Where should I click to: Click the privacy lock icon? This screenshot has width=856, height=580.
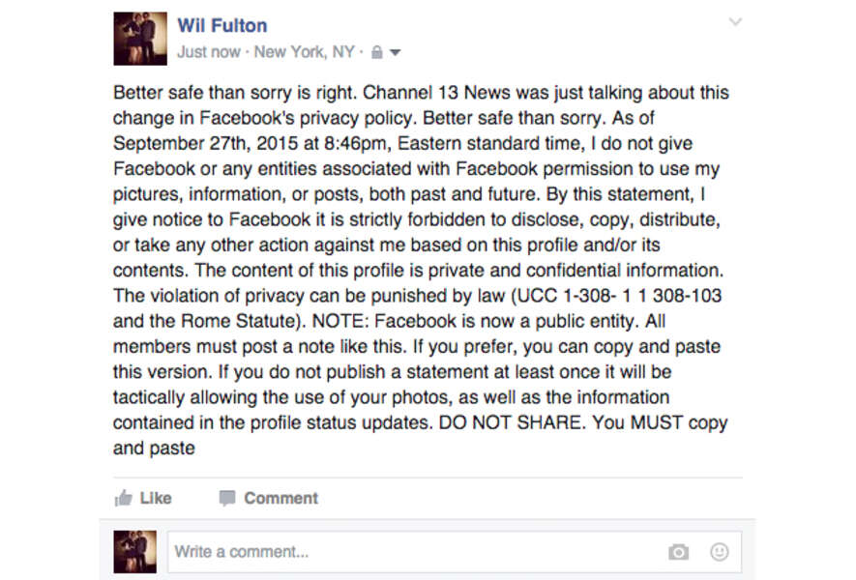tap(376, 53)
